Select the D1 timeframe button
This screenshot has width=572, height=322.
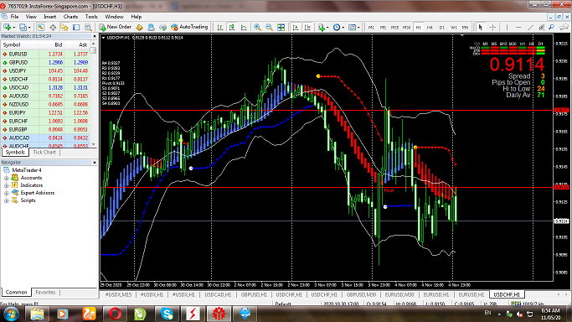click(441, 28)
